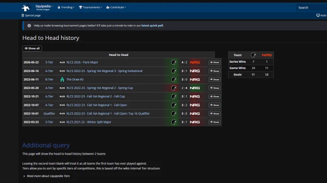Open Read more about Liquipedia Tiers link

point(49,176)
